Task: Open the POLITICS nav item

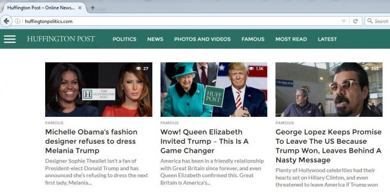Action: pos(124,39)
